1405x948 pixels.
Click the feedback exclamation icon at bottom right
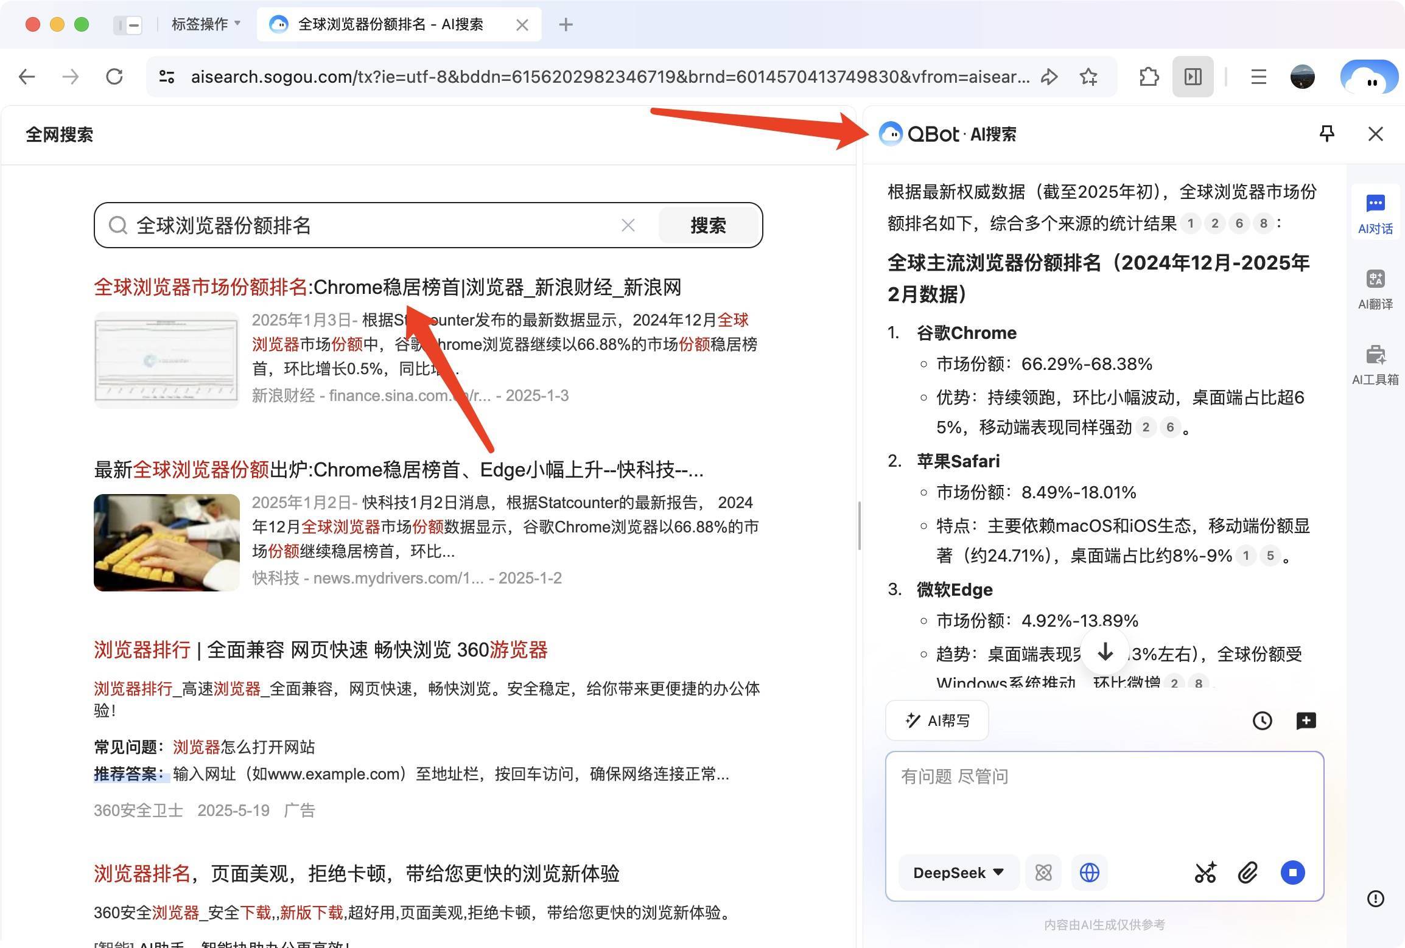click(x=1376, y=900)
